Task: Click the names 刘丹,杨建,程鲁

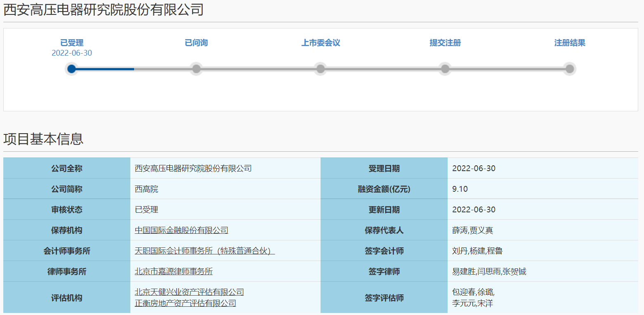Action: pos(477,251)
